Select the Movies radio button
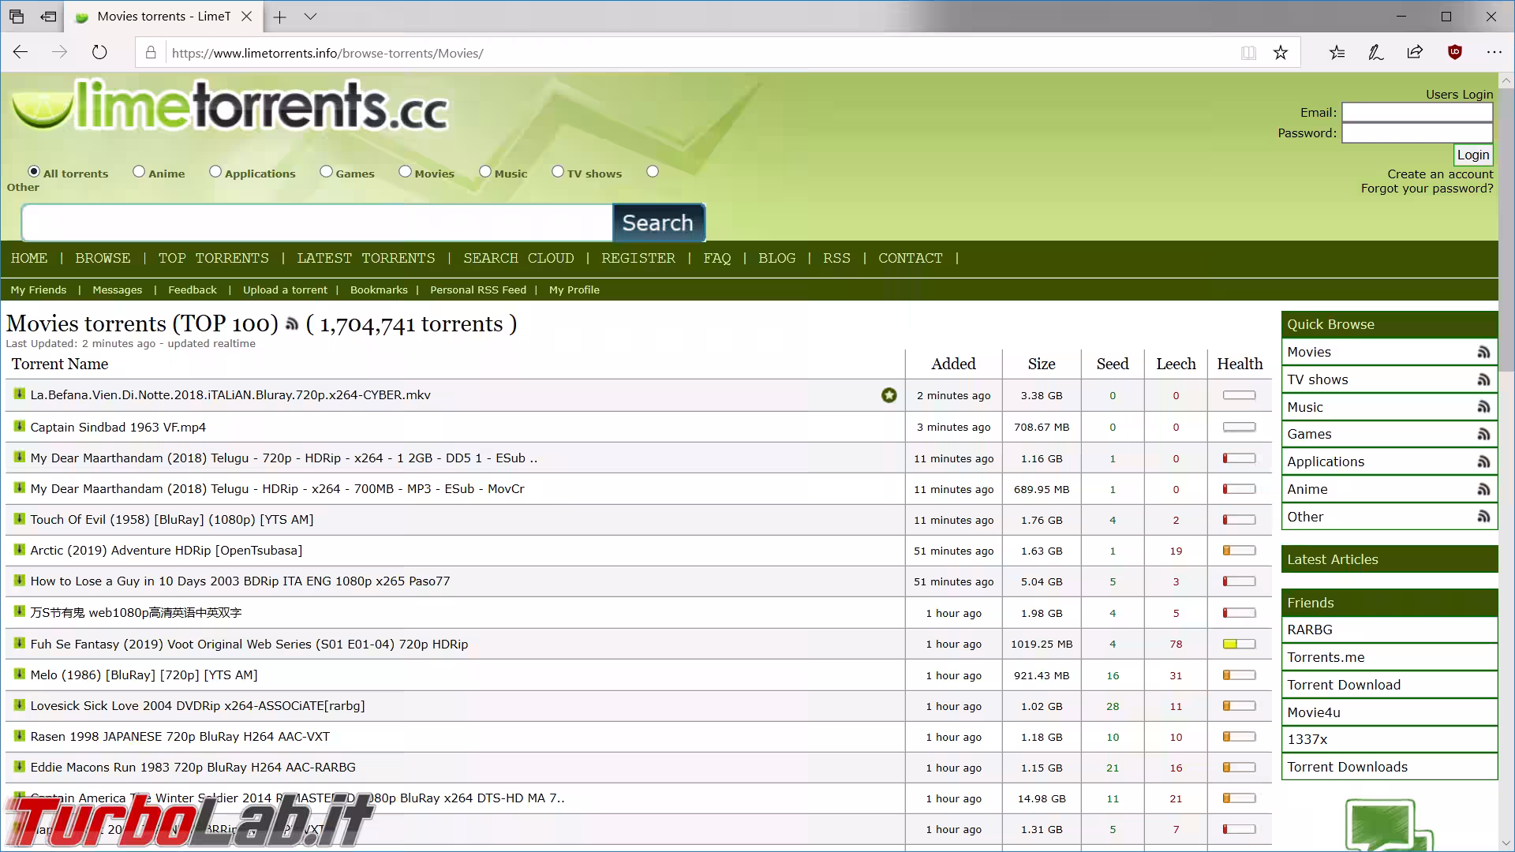Screen dimensions: 1515x852 click(x=405, y=171)
